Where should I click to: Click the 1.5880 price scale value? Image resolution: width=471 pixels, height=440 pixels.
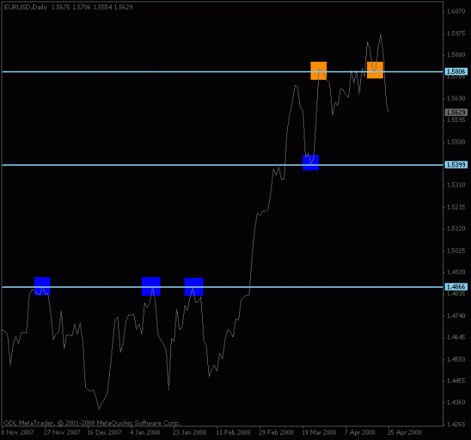coord(456,55)
